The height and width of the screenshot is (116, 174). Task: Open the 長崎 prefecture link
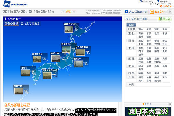tap(157, 77)
